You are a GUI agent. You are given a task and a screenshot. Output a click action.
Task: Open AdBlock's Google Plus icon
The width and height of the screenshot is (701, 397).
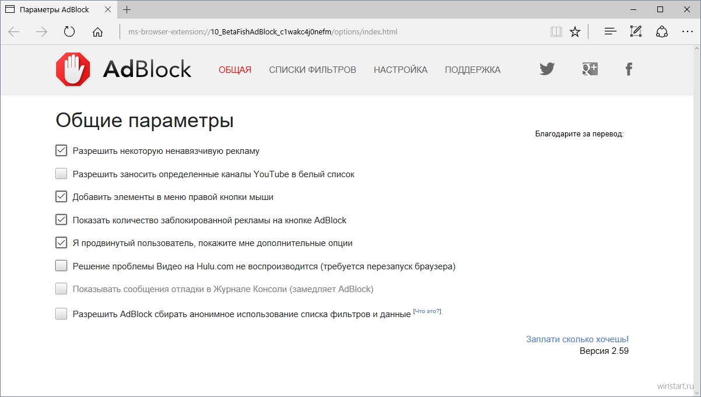[x=590, y=69]
